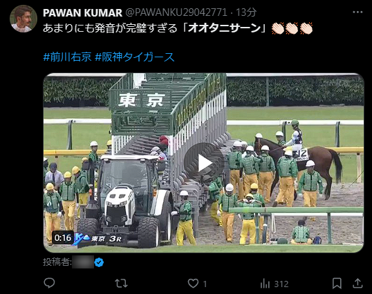Like the post with the heart icon
Image resolution: width=372 pixels, height=294 pixels.
pos(193,284)
